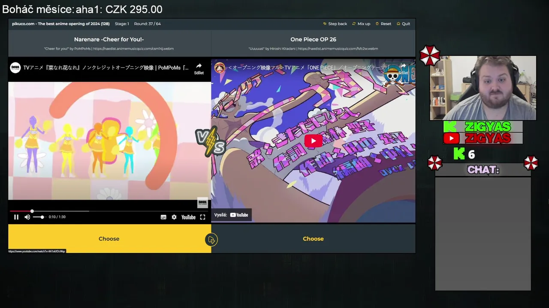The height and width of the screenshot is (308, 549).
Task: Click the DMM channel avatar
Action: click(x=15, y=68)
